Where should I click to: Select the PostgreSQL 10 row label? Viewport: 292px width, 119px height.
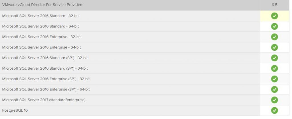pos(15,110)
